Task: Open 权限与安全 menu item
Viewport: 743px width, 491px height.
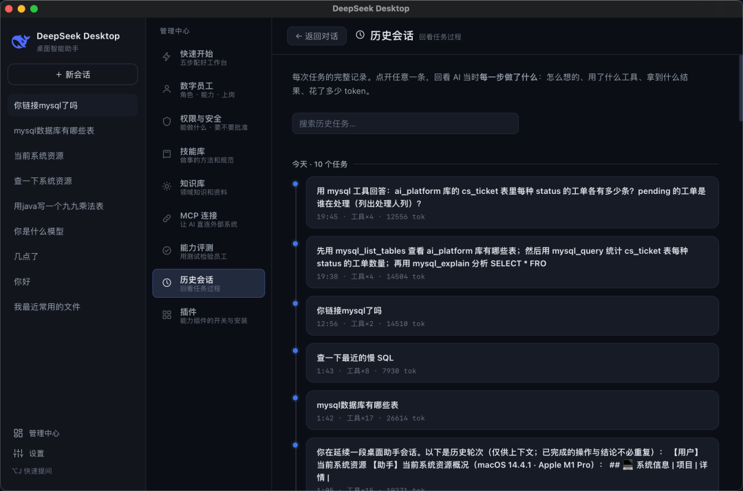Action: [208, 122]
